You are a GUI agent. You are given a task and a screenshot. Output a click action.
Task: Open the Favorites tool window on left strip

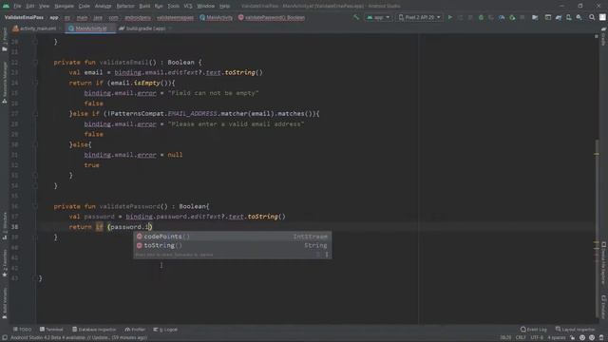click(x=5, y=263)
